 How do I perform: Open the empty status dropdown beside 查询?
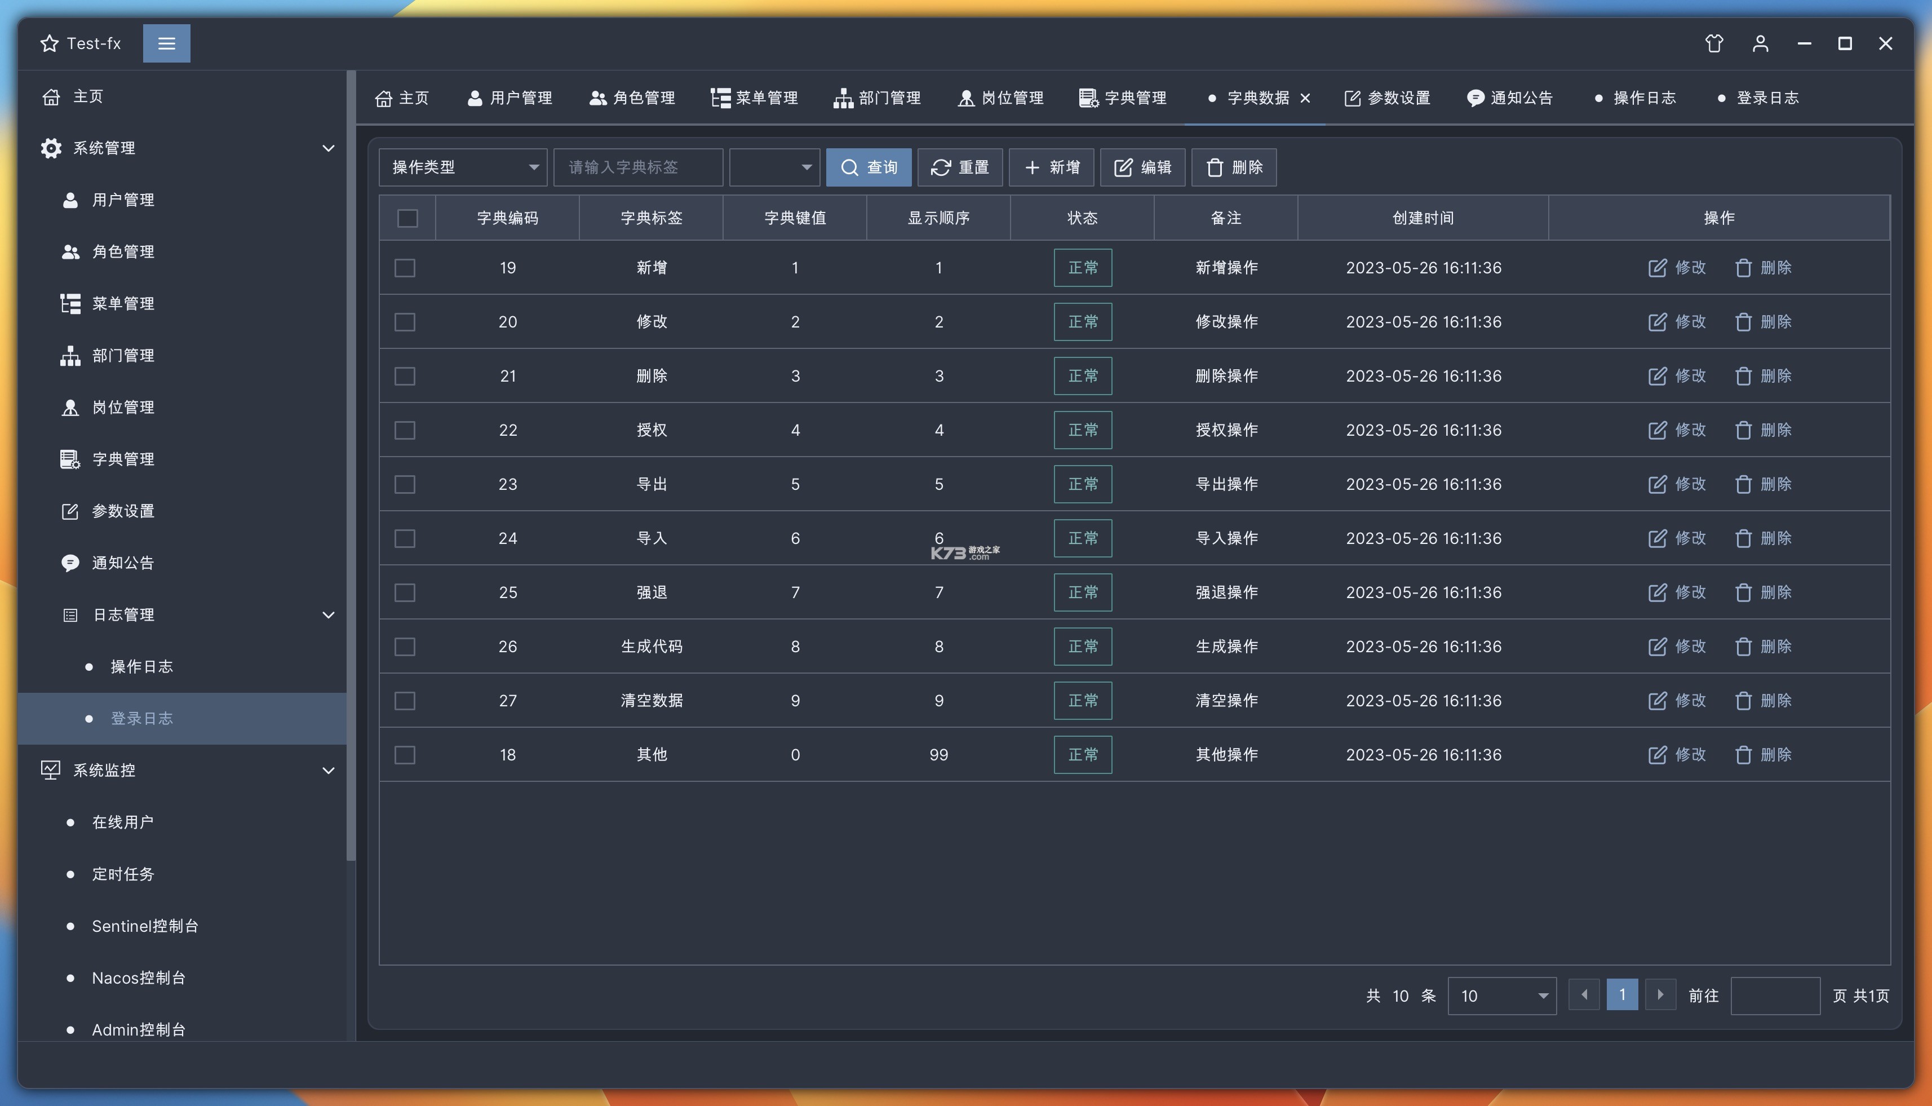pyautogui.click(x=774, y=167)
